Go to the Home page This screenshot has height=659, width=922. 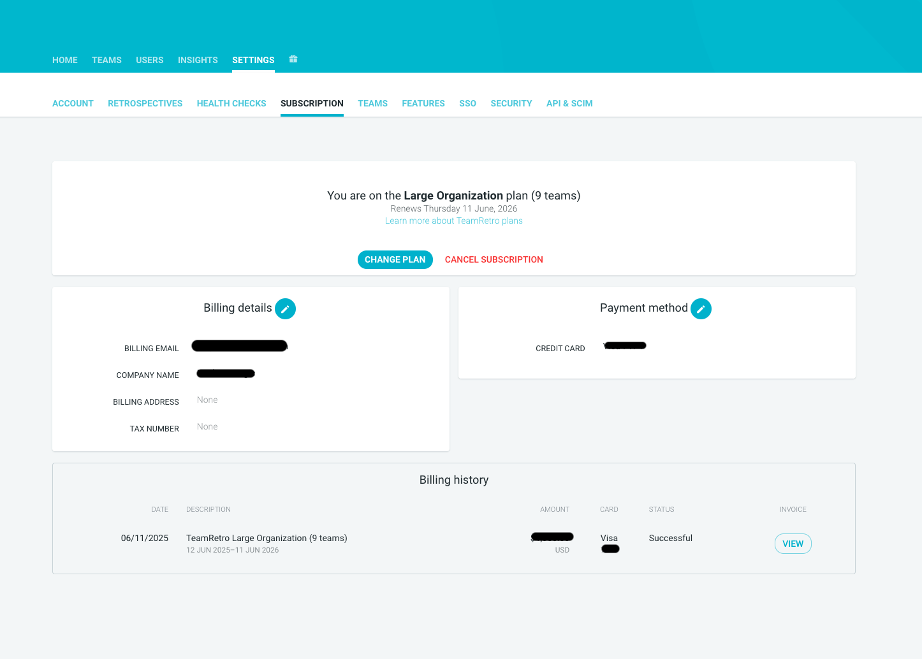[x=65, y=60]
